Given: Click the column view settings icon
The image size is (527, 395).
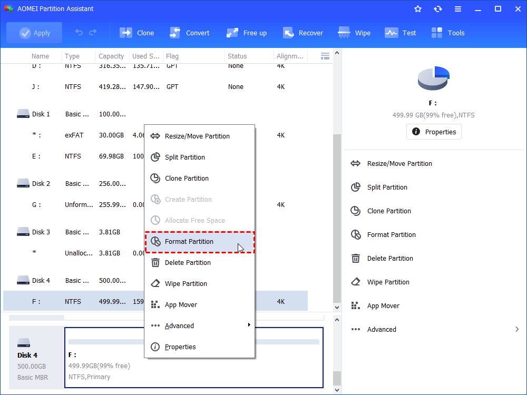Looking at the screenshot, I should pos(325,56).
